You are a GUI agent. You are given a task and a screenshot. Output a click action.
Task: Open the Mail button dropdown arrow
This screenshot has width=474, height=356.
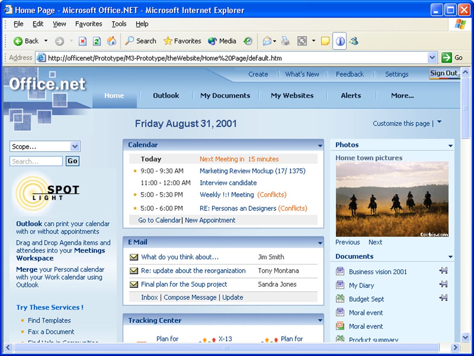(x=275, y=41)
